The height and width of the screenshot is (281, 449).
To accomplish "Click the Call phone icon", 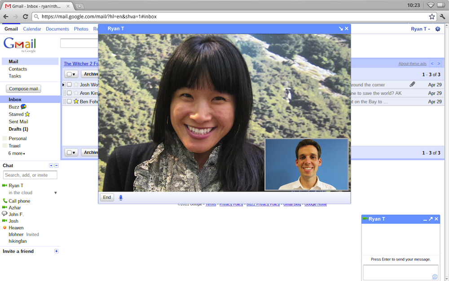I will (x=5, y=201).
